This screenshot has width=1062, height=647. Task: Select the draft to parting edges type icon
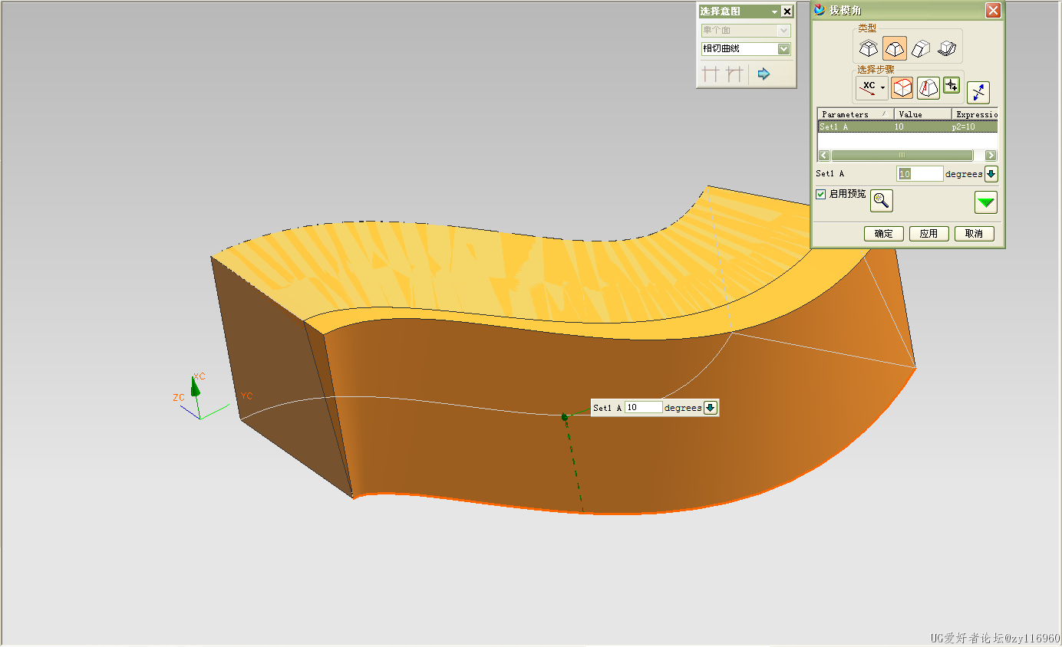pos(946,49)
